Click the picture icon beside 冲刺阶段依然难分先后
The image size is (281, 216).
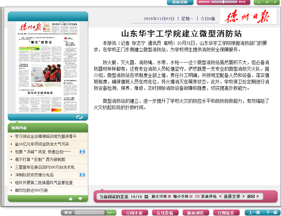pyautogui.click(x=82, y=175)
